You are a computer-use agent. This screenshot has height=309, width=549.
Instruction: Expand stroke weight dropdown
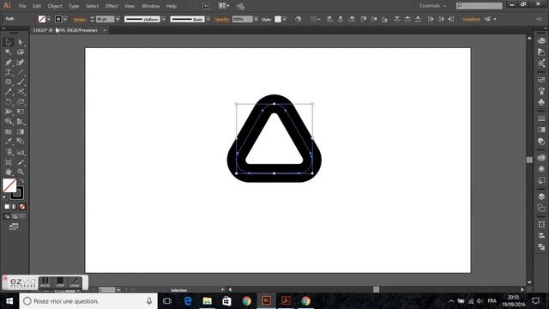coord(118,19)
